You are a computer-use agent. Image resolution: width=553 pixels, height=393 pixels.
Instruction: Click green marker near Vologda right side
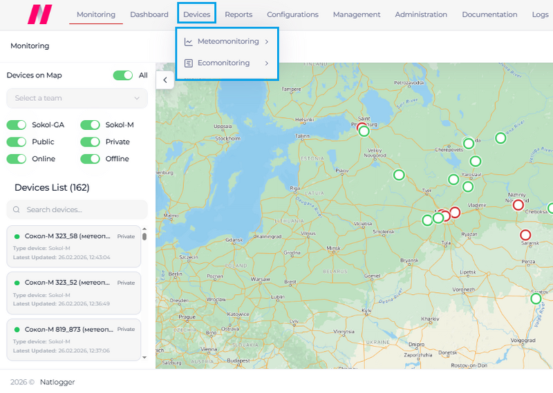[500, 138]
